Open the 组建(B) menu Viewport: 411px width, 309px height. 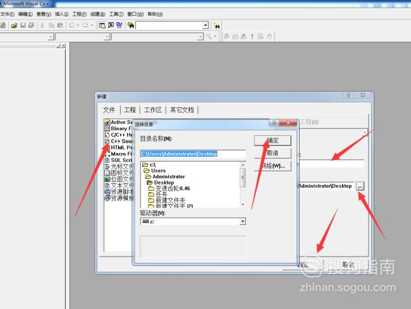click(98, 14)
